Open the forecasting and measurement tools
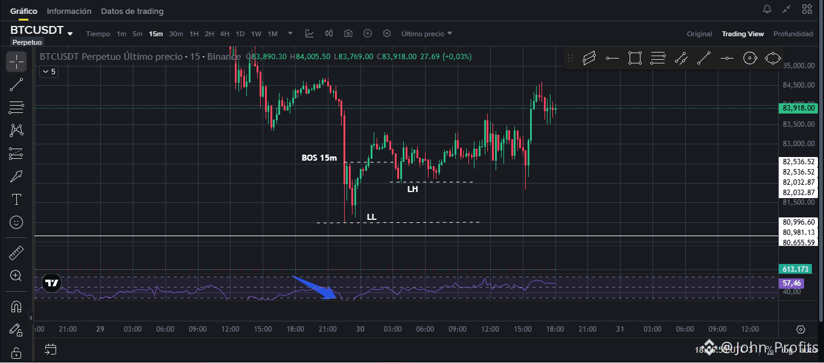Image resolution: width=824 pixels, height=363 pixels. coord(16,153)
